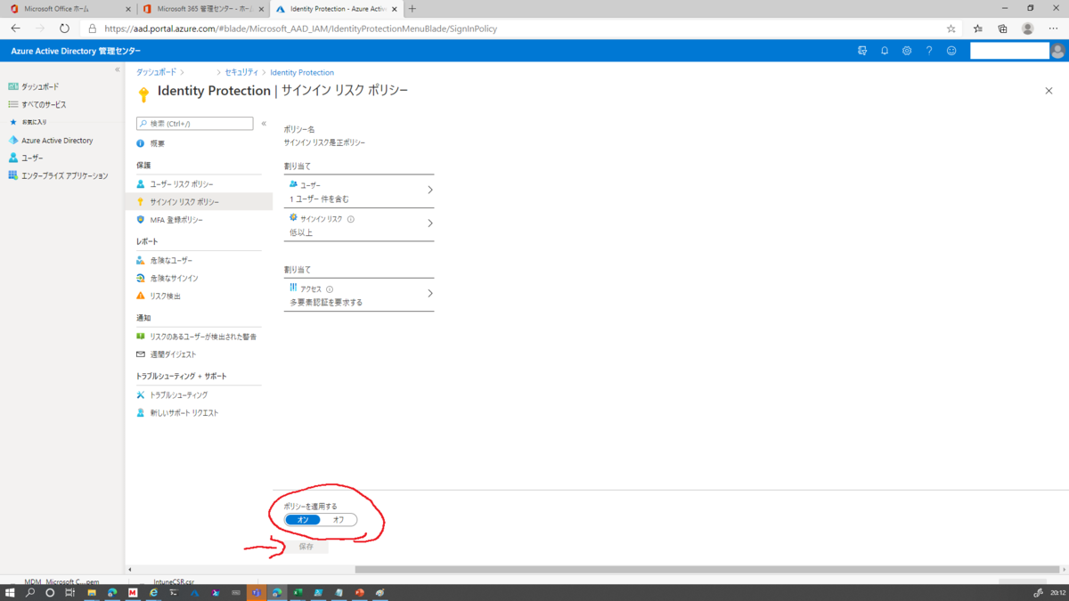Open the MDM_Microsoft C...pem download item
Image resolution: width=1069 pixels, height=601 pixels.
click(x=61, y=581)
